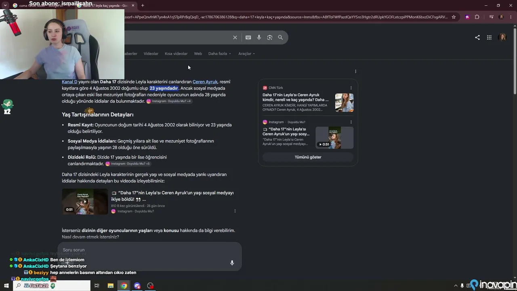The width and height of the screenshot is (517, 291).
Task: Open the AI overview three-dot options
Action: 355,72
